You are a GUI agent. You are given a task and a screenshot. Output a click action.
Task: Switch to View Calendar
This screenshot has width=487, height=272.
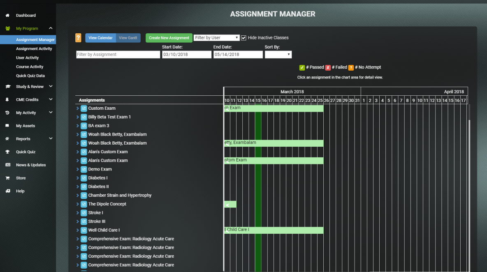[x=100, y=38]
